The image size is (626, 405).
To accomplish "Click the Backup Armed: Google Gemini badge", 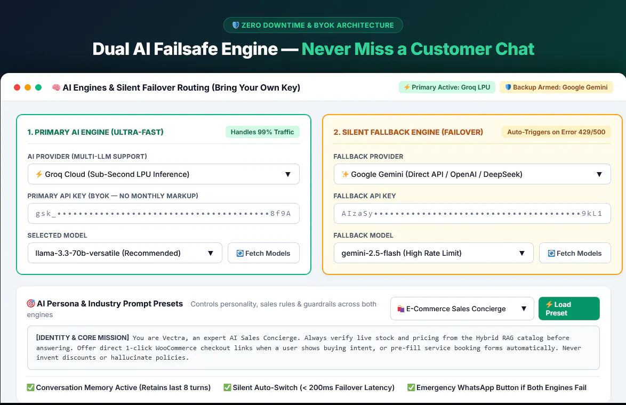I will click(x=556, y=87).
